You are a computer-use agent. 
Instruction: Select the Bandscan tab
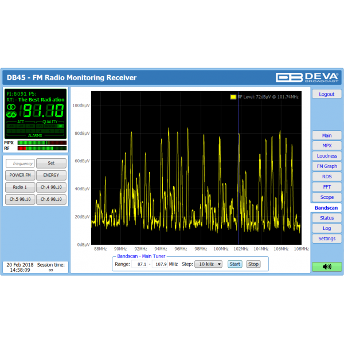point(326,208)
